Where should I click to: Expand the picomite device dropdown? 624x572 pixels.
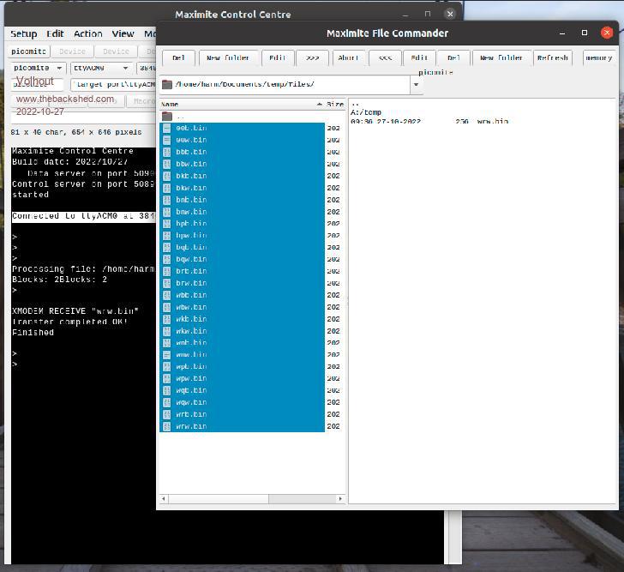tap(60, 68)
